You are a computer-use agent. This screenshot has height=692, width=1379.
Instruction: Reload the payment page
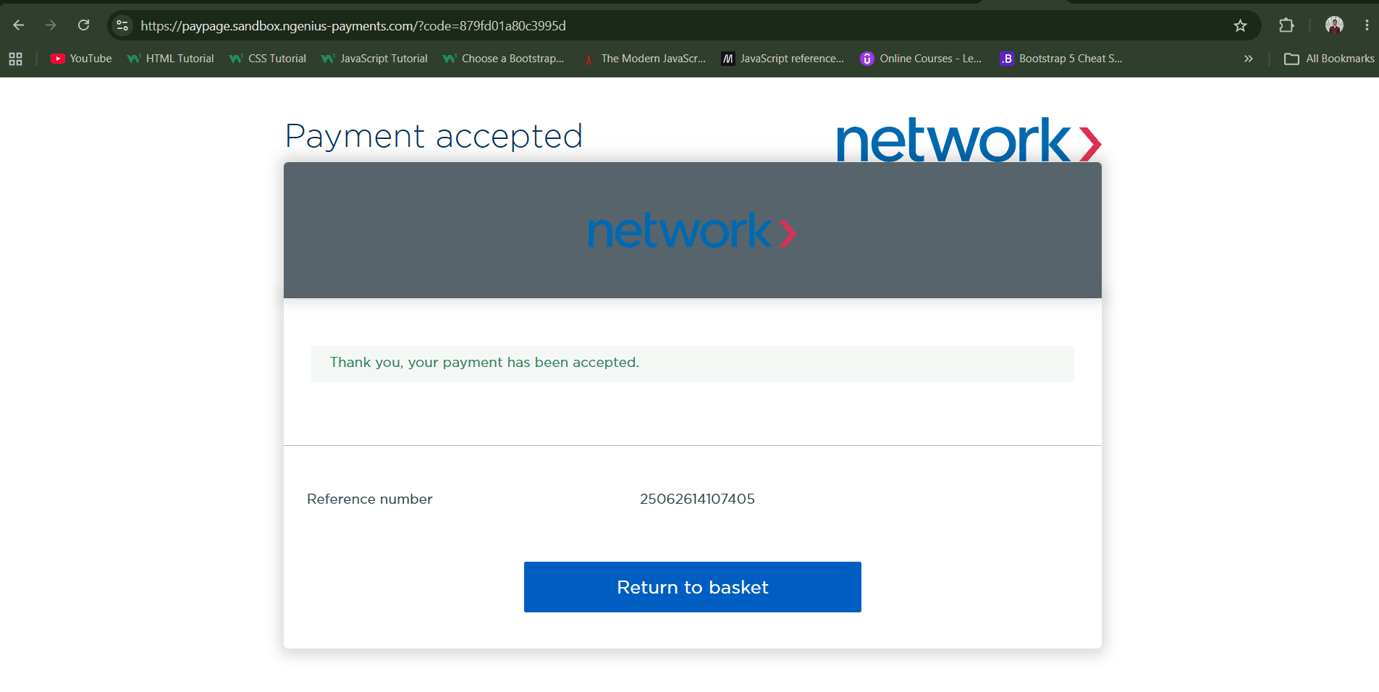pyautogui.click(x=84, y=25)
